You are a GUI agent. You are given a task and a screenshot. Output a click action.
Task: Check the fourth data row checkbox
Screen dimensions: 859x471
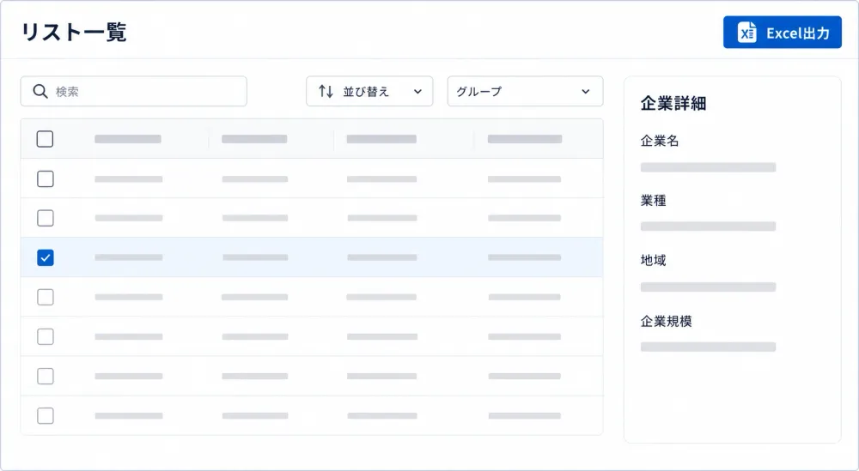pyautogui.click(x=45, y=297)
